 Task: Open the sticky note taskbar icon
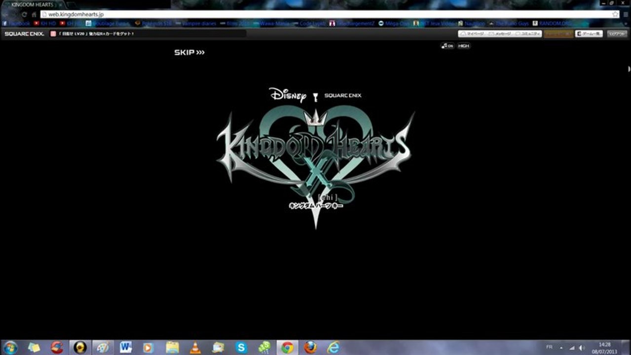pos(34,347)
